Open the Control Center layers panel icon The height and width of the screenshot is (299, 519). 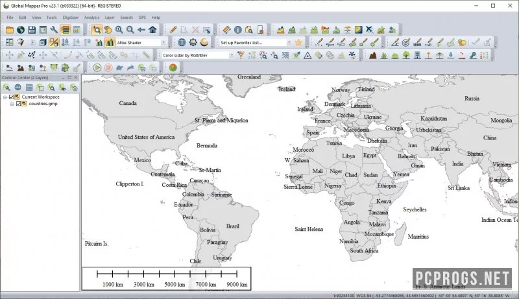point(66,30)
